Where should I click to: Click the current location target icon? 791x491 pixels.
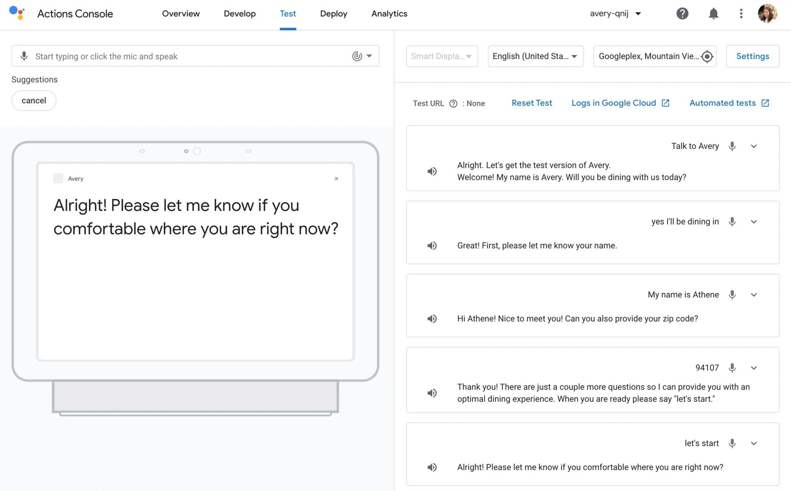707,56
